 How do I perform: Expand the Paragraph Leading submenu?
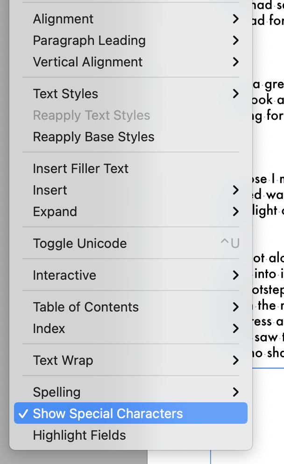coord(89,41)
